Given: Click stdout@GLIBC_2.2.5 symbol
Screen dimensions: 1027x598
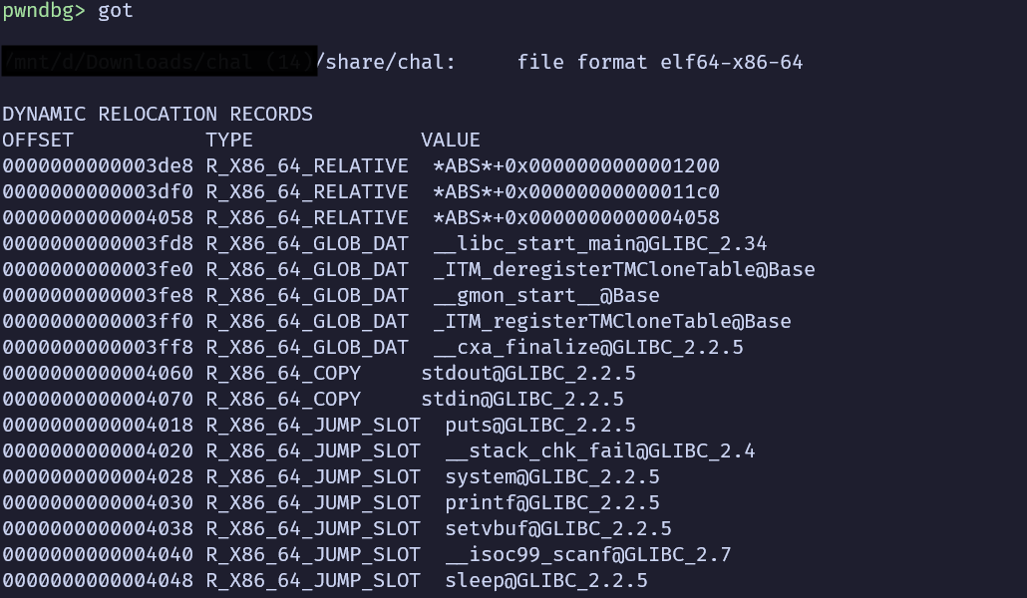Looking at the screenshot, I should pyautogui.click(x=527, y=374).
